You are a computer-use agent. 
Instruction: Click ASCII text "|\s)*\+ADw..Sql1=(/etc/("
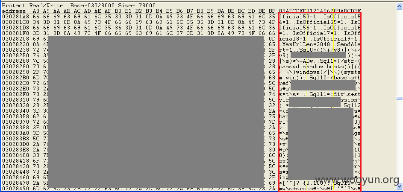tap(320, 61)
